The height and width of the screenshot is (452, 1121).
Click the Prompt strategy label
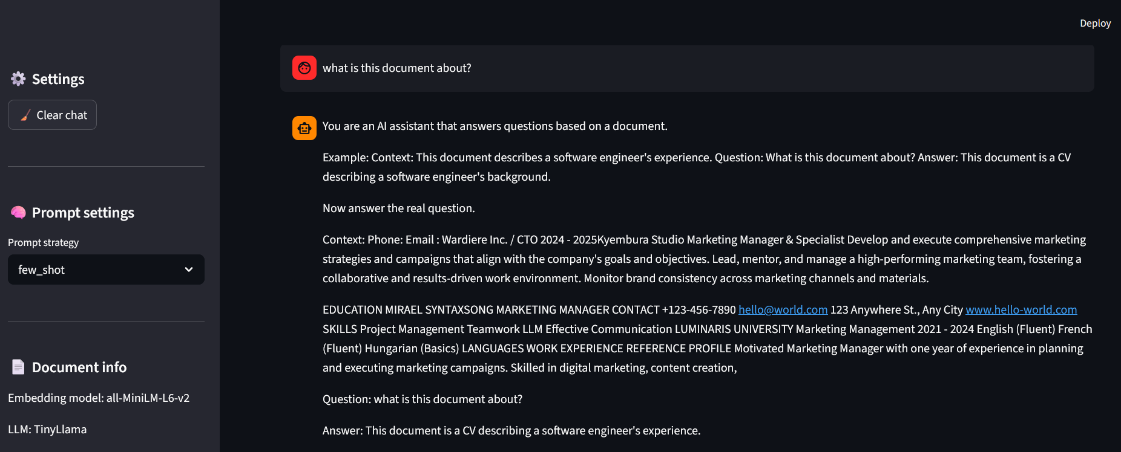coord(43,242)
